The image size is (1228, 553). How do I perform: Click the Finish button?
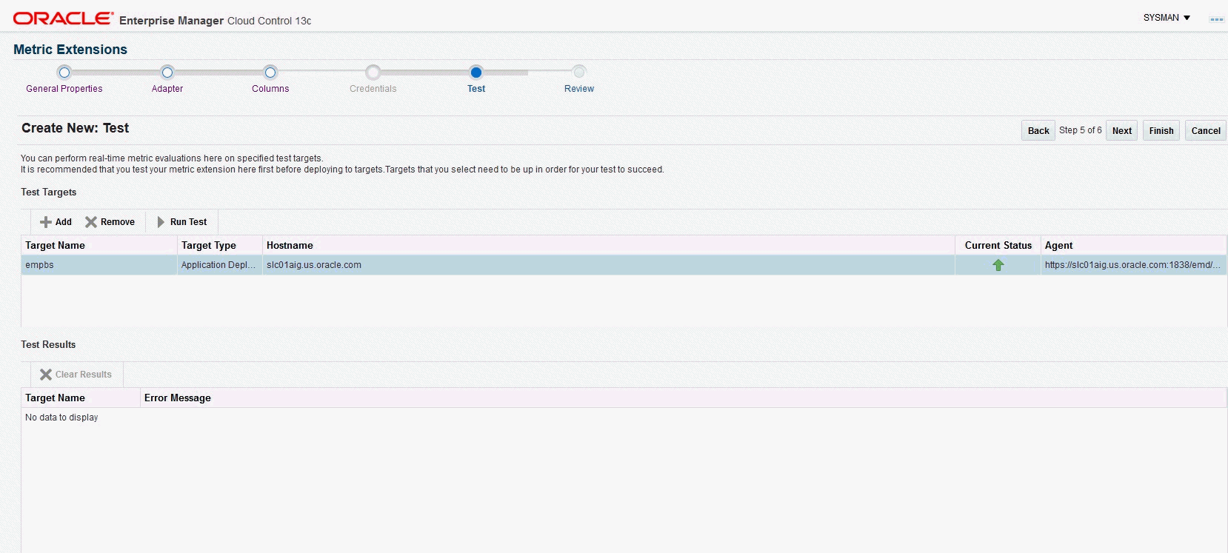click(1161, 130)
